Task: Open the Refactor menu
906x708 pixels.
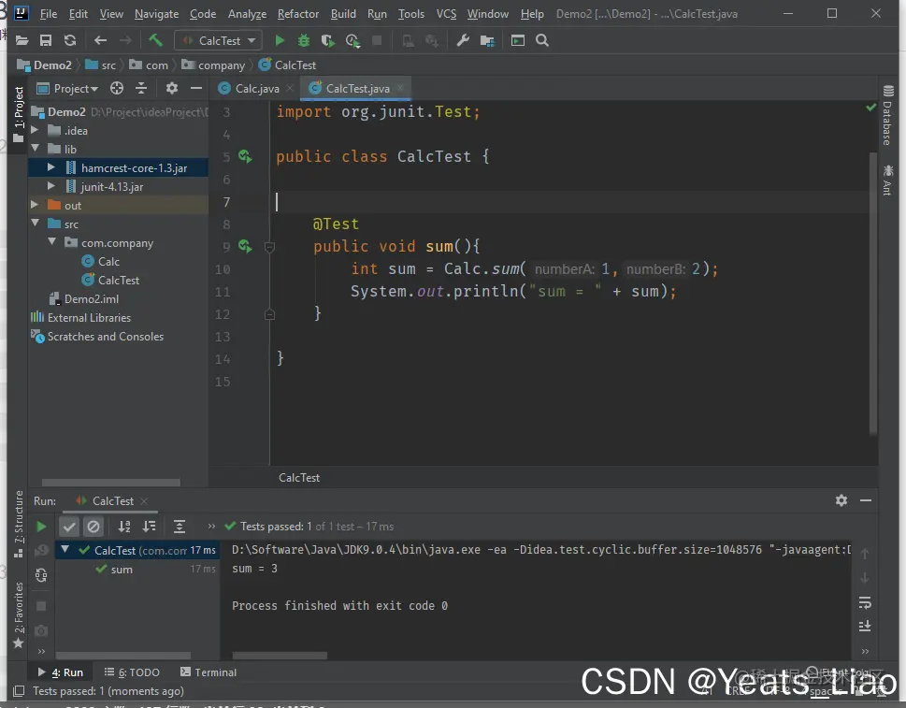Action: pyautogui.click(x=298, y=14)
